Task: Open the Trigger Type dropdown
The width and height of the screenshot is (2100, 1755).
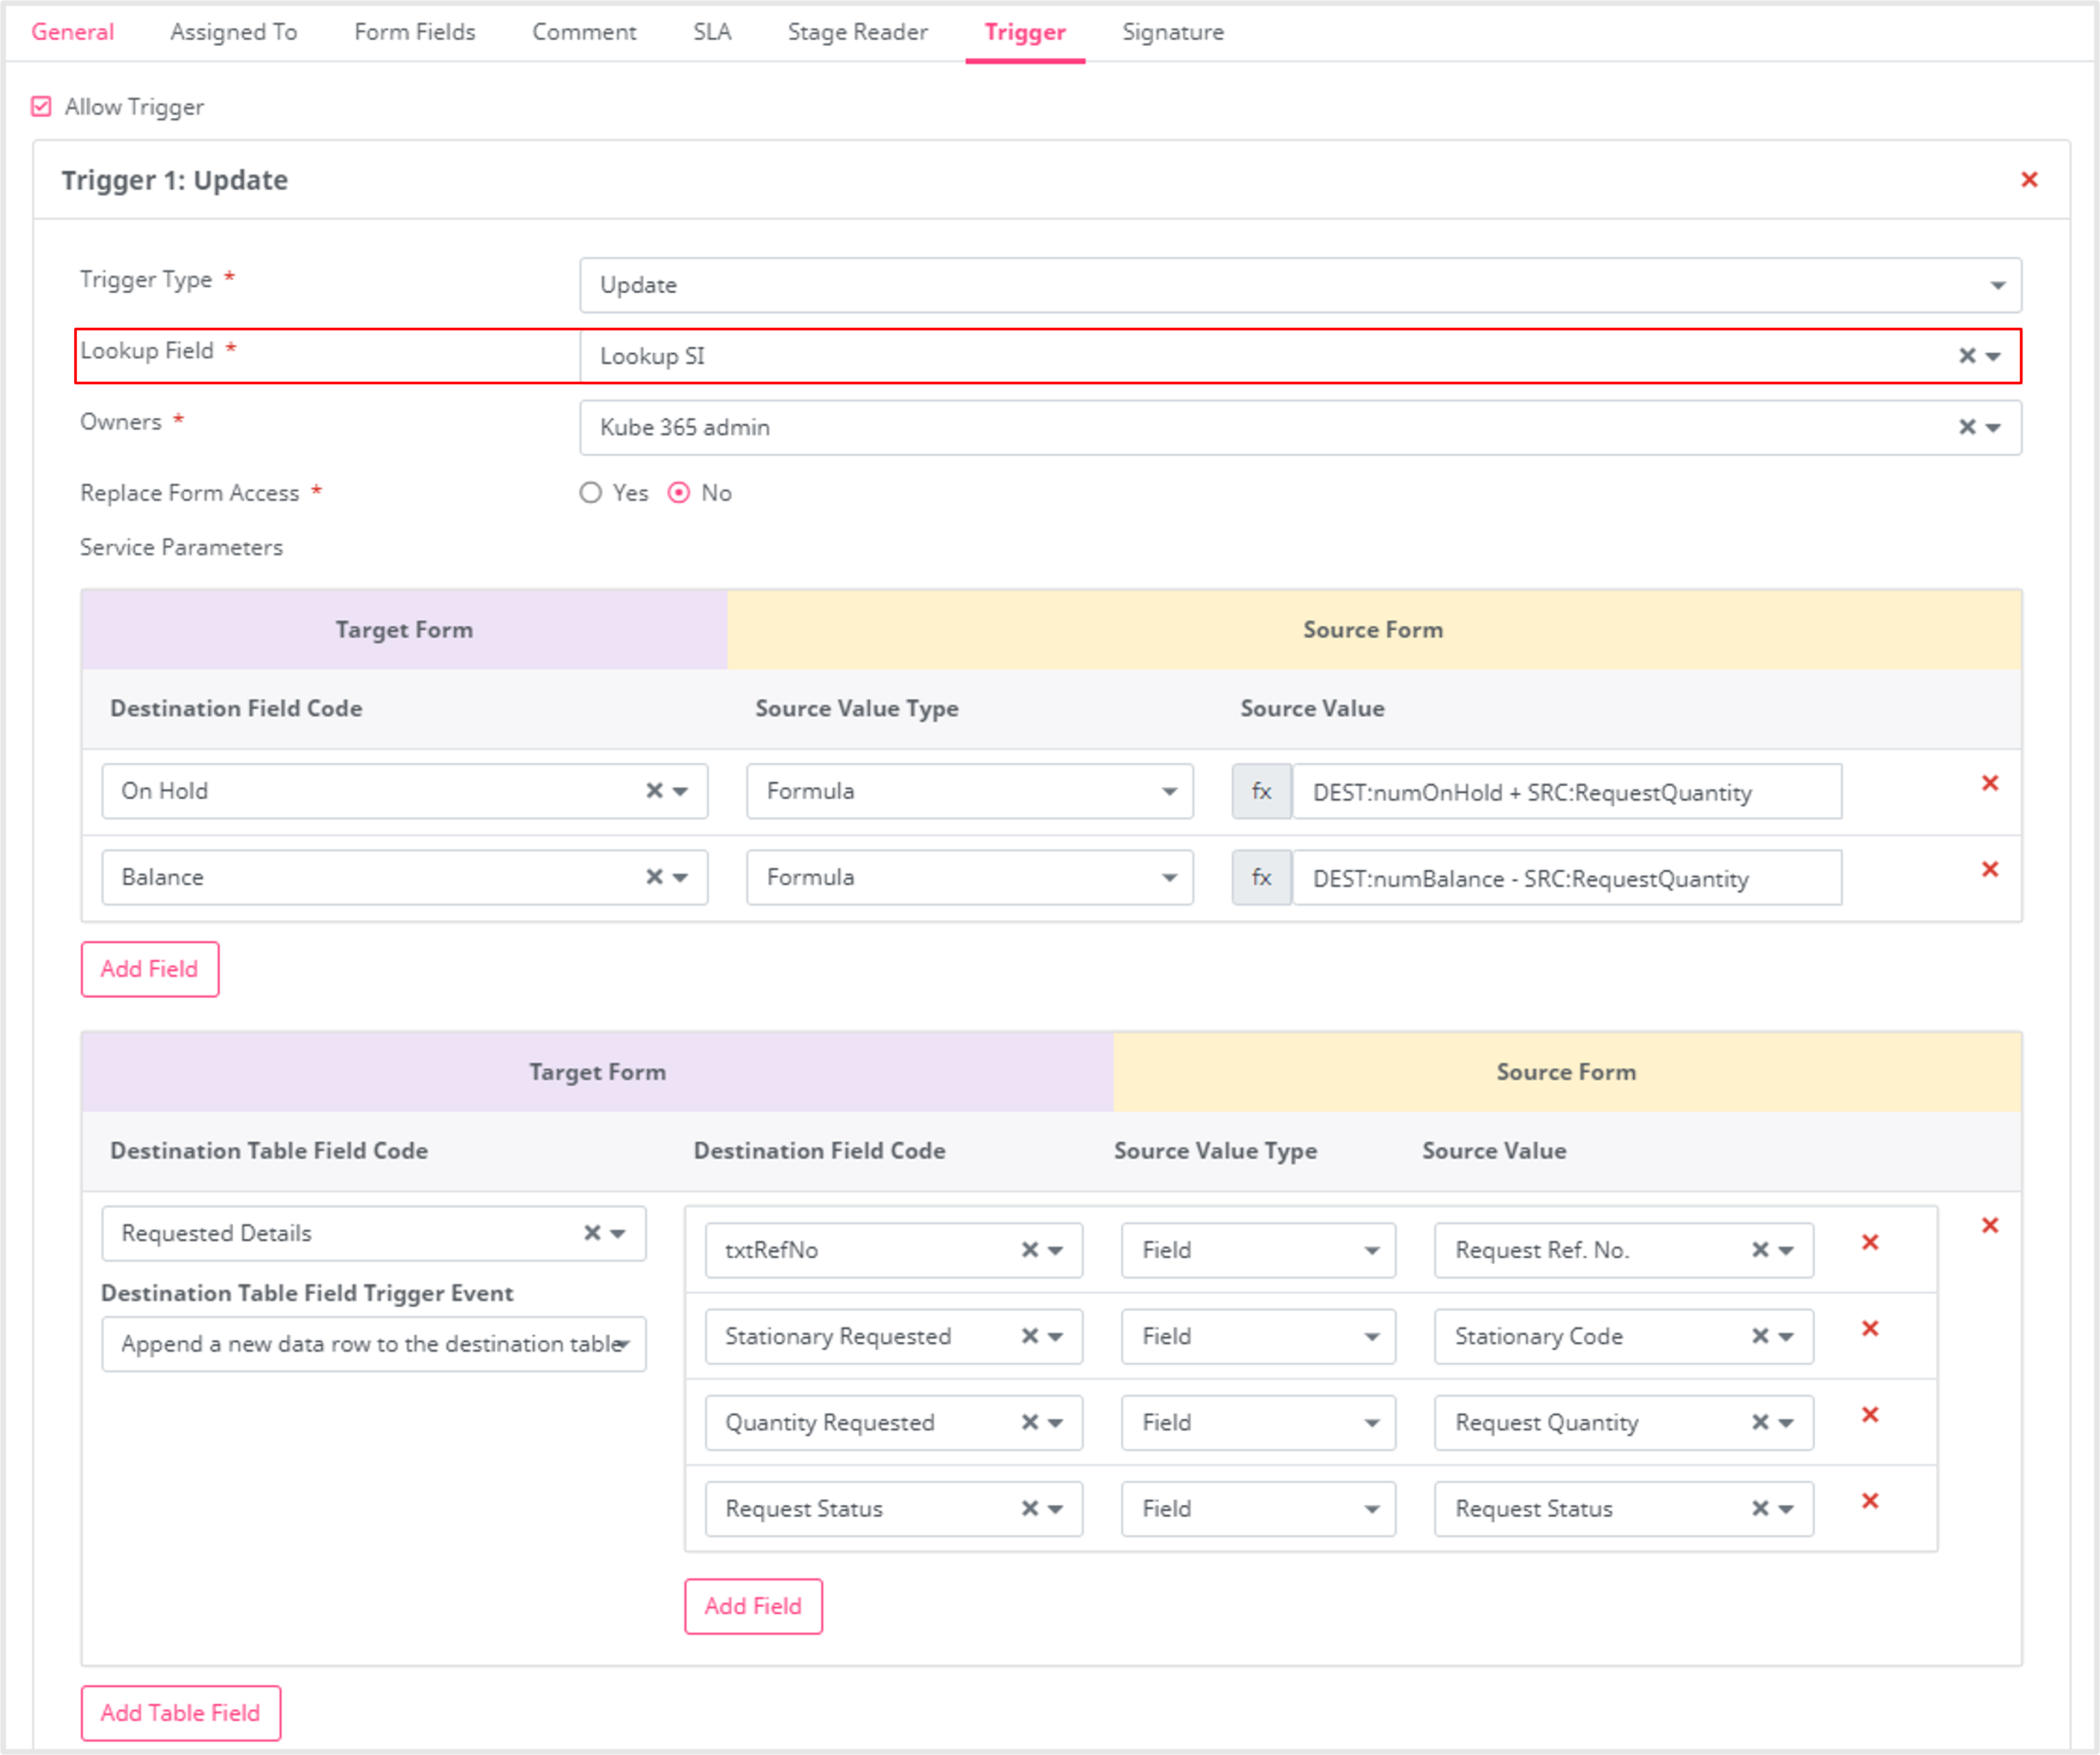Action: 1300,285
